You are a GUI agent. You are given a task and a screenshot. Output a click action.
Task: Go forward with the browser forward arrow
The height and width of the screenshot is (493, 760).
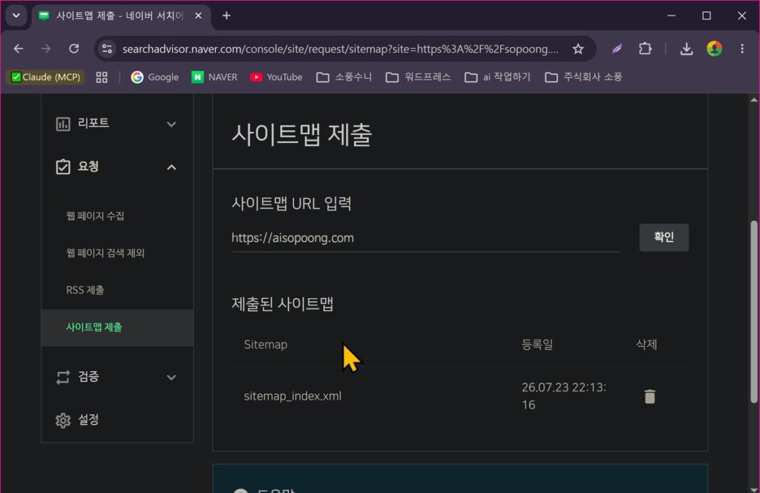pos(46,48)
